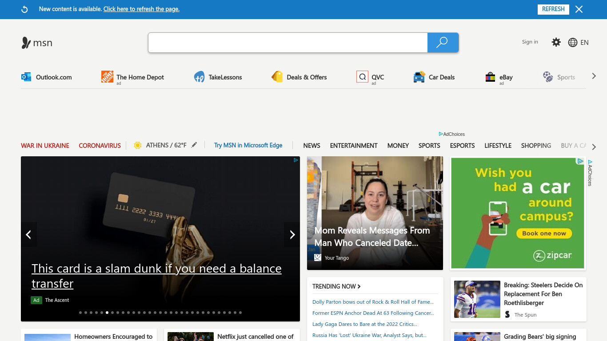607x341 pixels.
Task: Open the Buy a Car category
Action: click(x=574, y=146)
